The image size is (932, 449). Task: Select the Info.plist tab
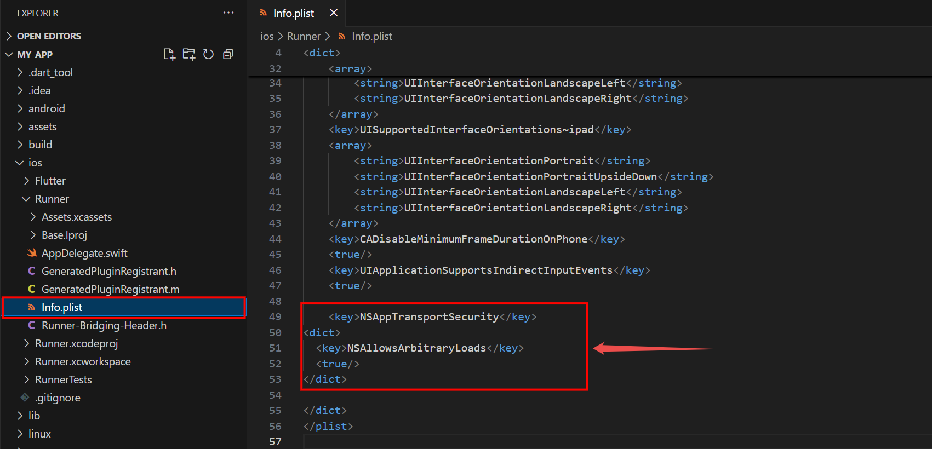tap(296, 13)
